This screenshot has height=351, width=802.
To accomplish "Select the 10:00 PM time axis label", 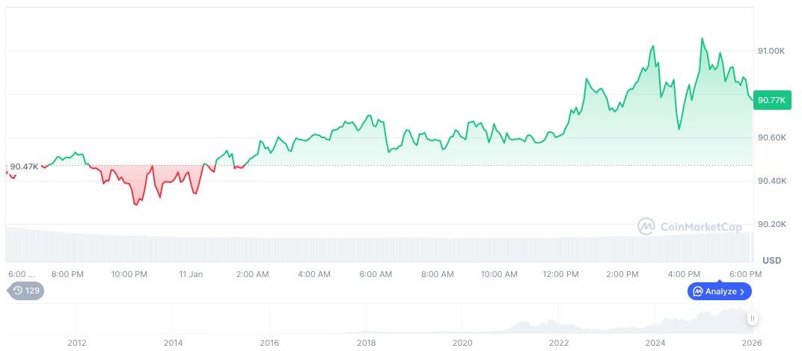I will click(x=129, y=274).
